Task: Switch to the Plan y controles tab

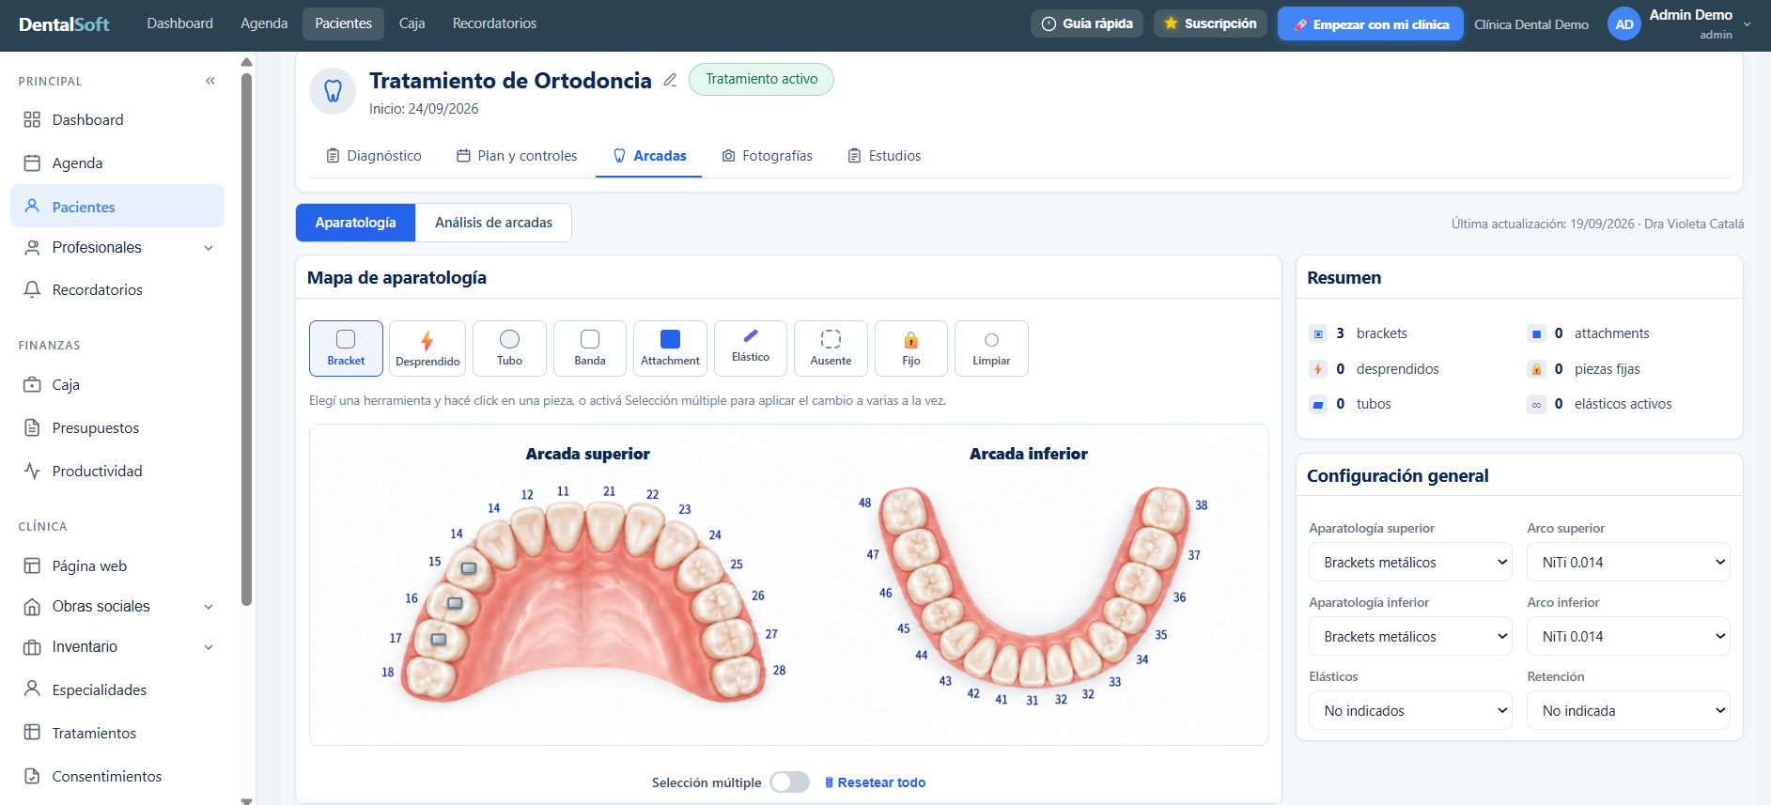Action: (x=517, y=156)
